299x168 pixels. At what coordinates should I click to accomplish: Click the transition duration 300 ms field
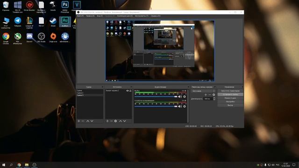coord(208,98)
